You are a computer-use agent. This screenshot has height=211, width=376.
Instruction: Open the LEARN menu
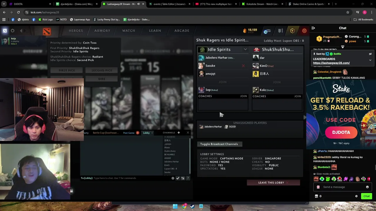tap(155, 30)
